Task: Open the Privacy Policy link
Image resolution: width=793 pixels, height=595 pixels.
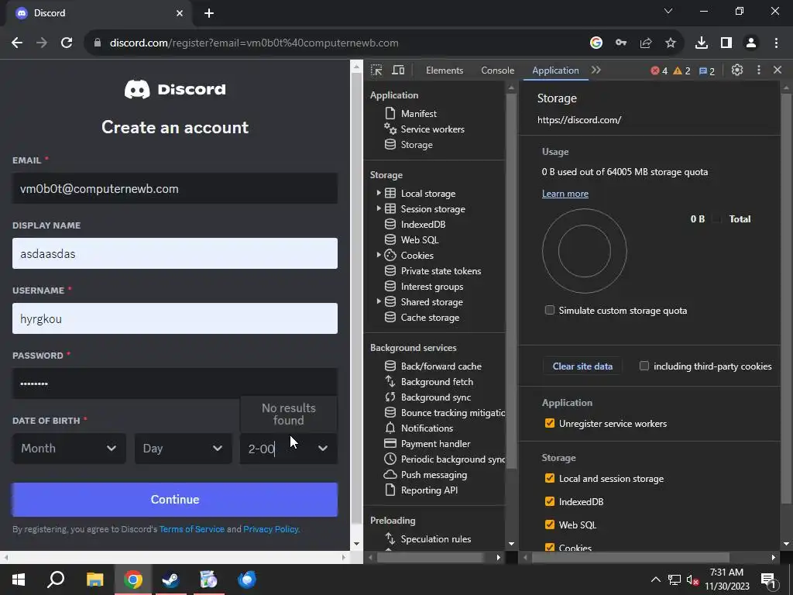Action: (x=270, y=529)
